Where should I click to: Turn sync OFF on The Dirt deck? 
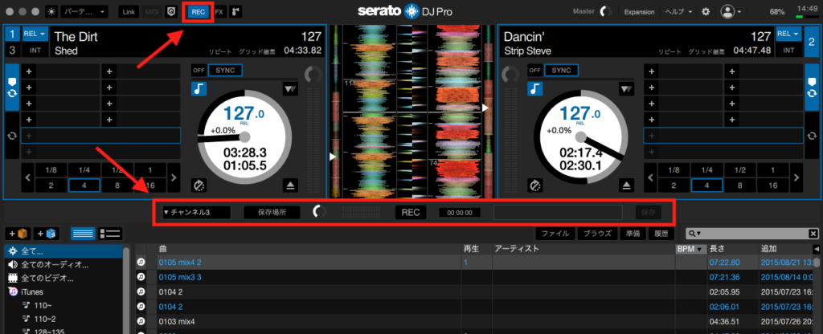(x=199, y=71)
